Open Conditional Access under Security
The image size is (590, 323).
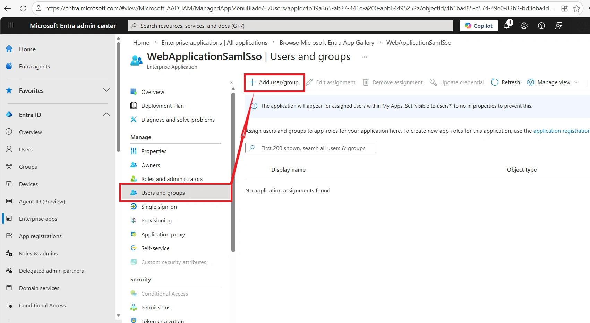[164, 294]
